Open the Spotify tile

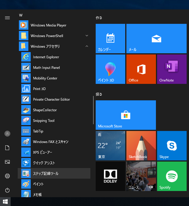(172, 176)
